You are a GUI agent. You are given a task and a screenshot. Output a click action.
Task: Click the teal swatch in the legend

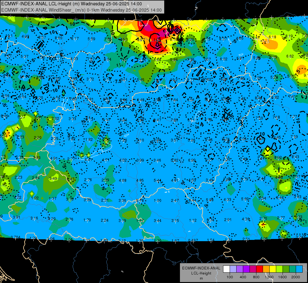(x=293, y=269)
